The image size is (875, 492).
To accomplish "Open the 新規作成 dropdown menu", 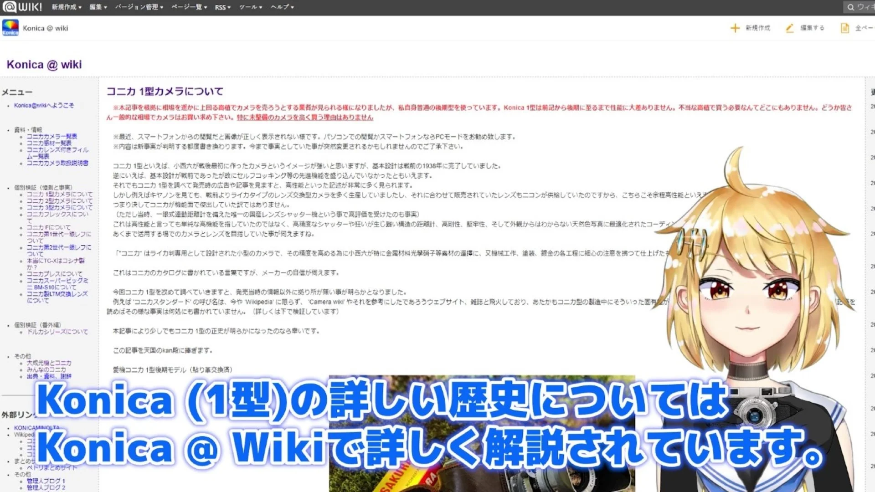I will [66, 7].
